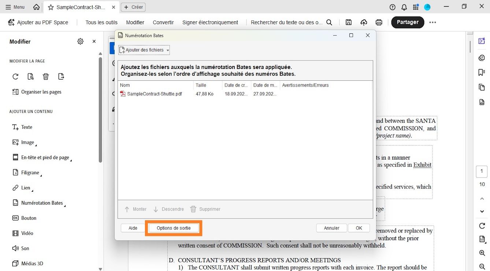Switch to the Convertir menu

[163, 22]
